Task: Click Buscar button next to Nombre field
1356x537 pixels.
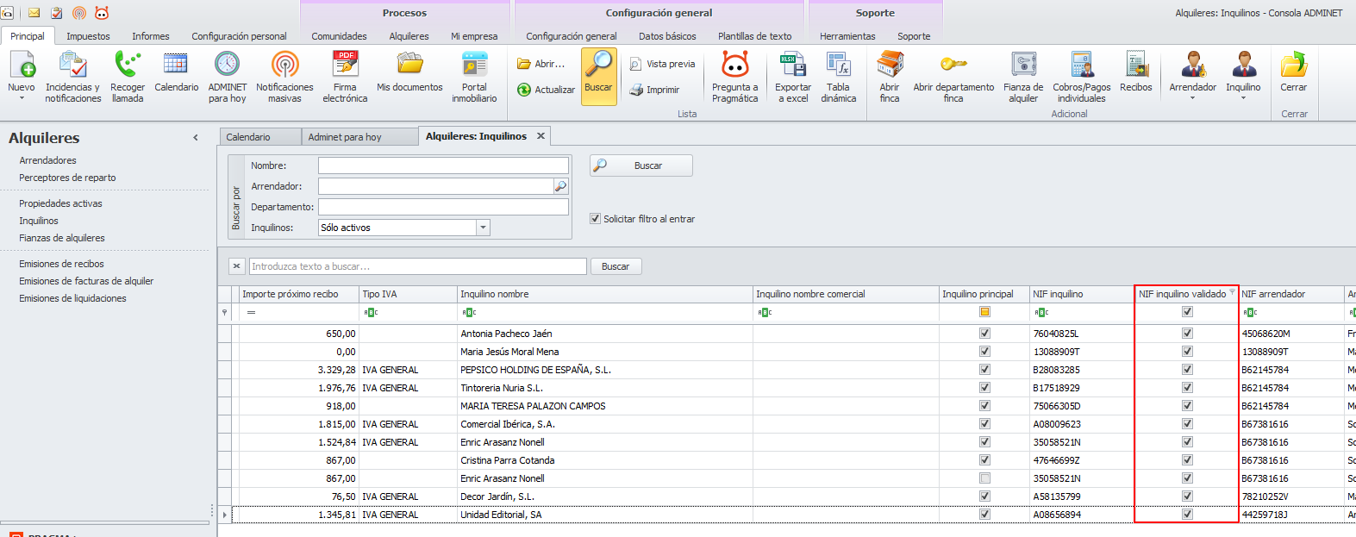Action: point(641,165)
